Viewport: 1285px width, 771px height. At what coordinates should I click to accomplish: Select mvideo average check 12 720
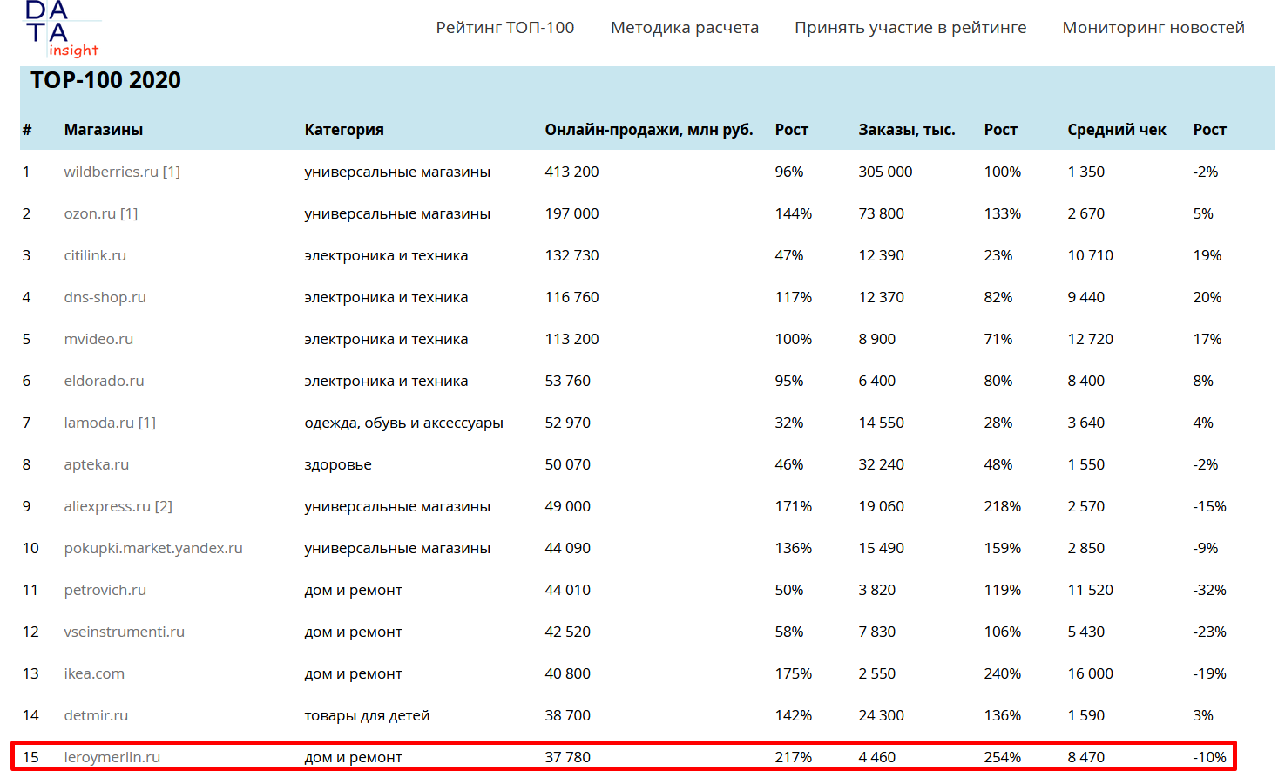click(x=1090, y=339)
